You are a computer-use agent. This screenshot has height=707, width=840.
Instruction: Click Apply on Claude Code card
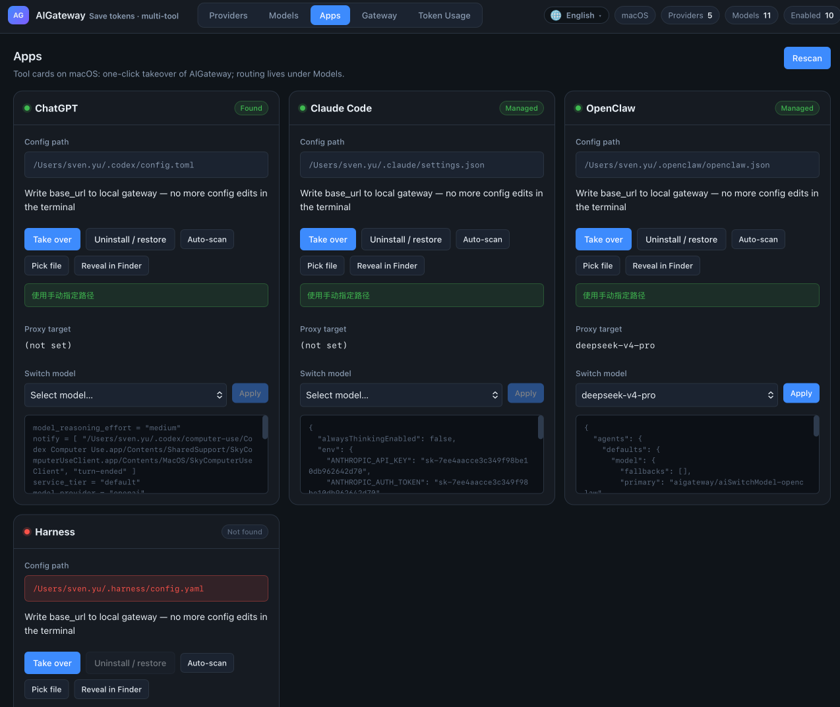point(525,393)
